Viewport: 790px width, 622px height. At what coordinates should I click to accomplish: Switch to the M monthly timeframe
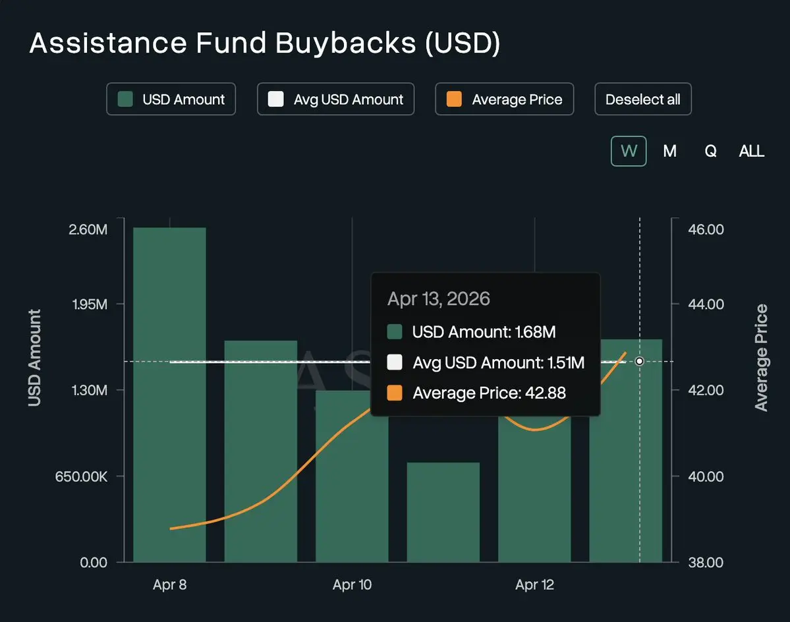point(669,152)
